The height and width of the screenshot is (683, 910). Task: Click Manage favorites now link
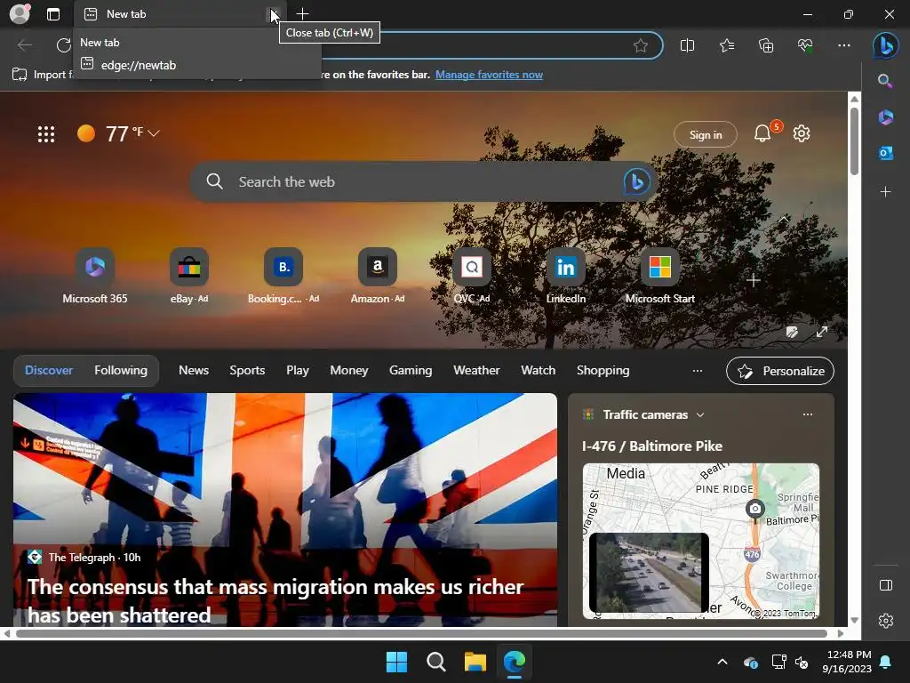(x=490, y=75)
